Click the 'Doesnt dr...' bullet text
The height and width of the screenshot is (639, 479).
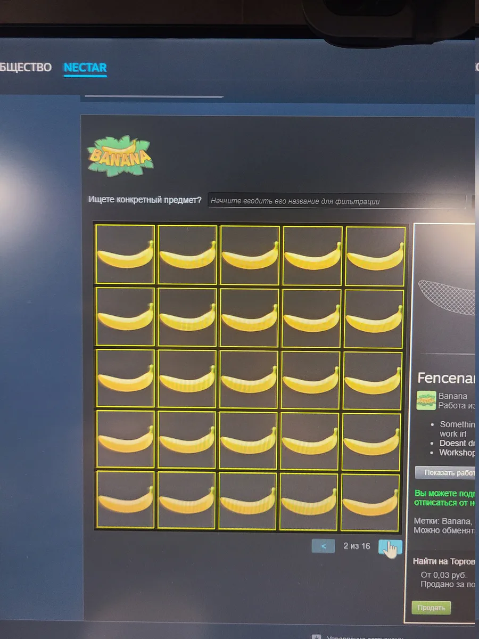(457, 443)
